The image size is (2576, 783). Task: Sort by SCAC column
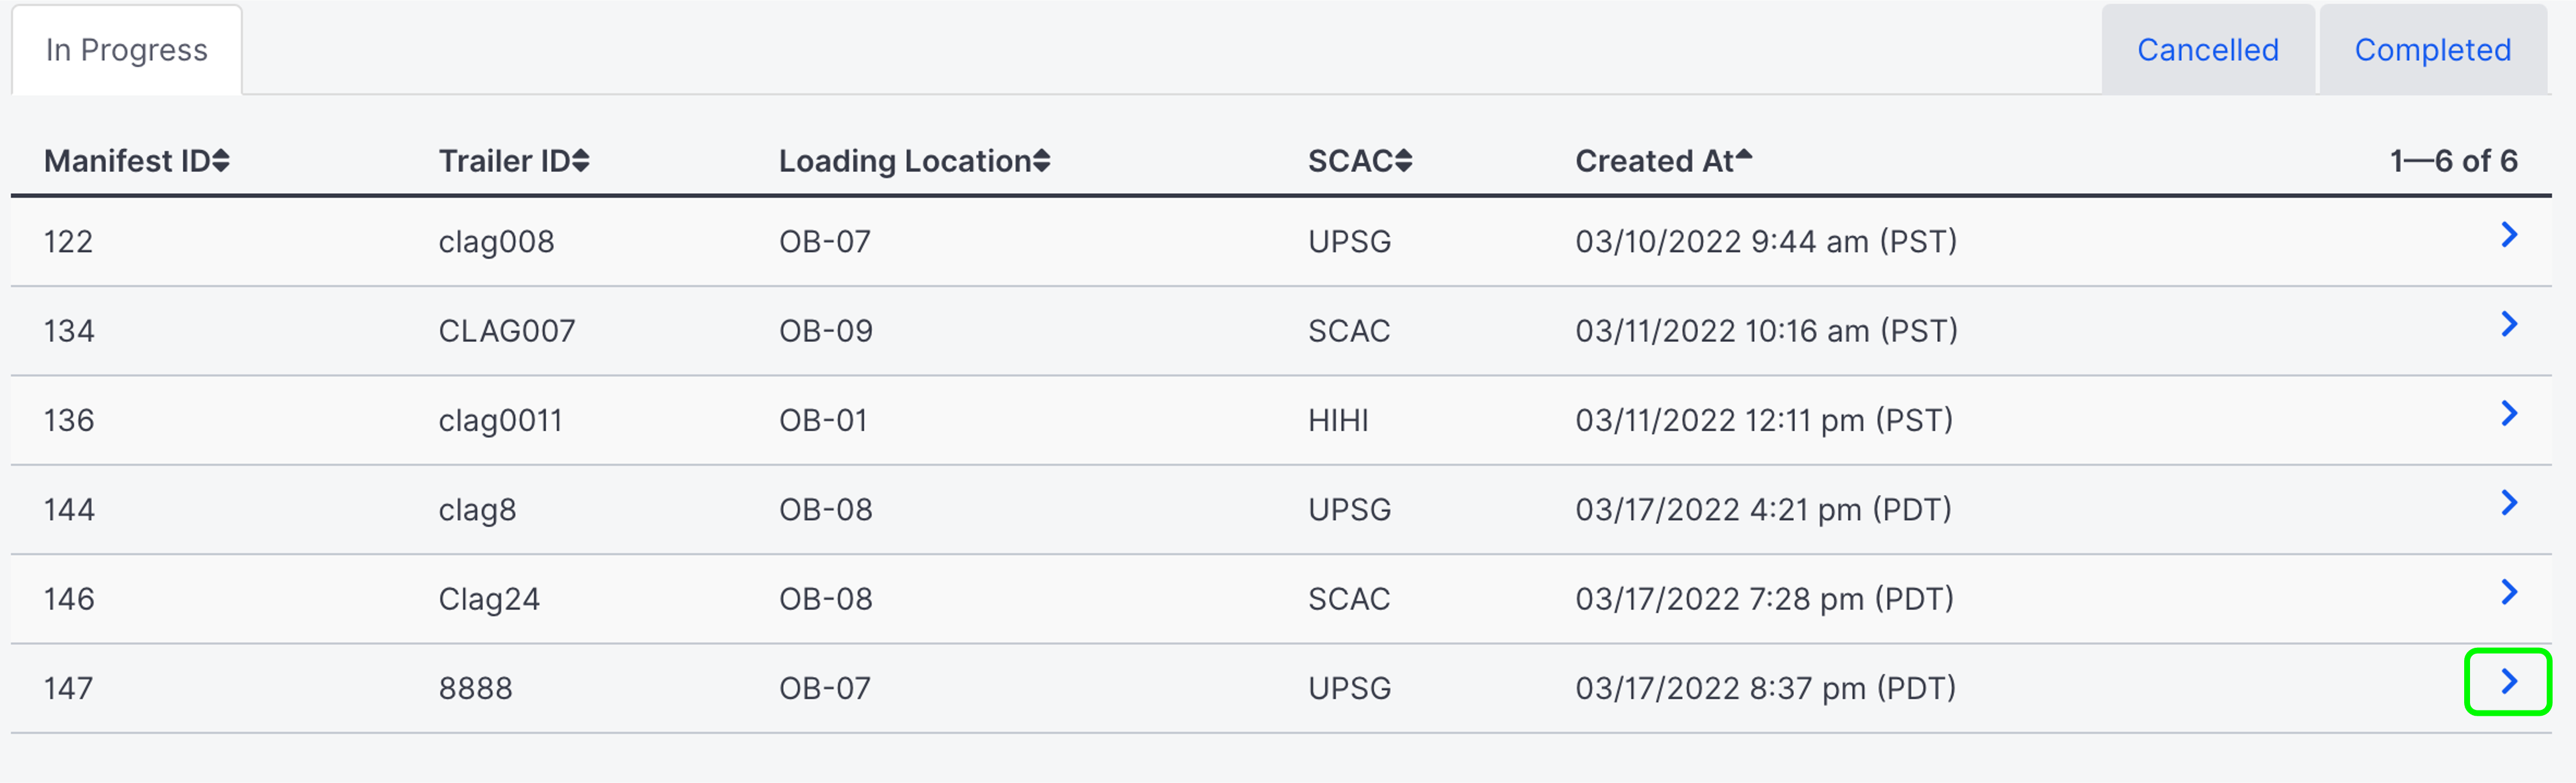tap(1359, 161)
